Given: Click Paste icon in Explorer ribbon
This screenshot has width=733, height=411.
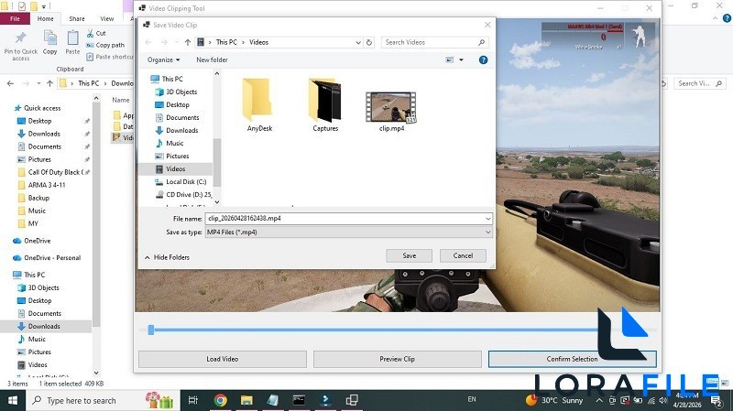Looking at the screenshot, I should pos(72,43).
